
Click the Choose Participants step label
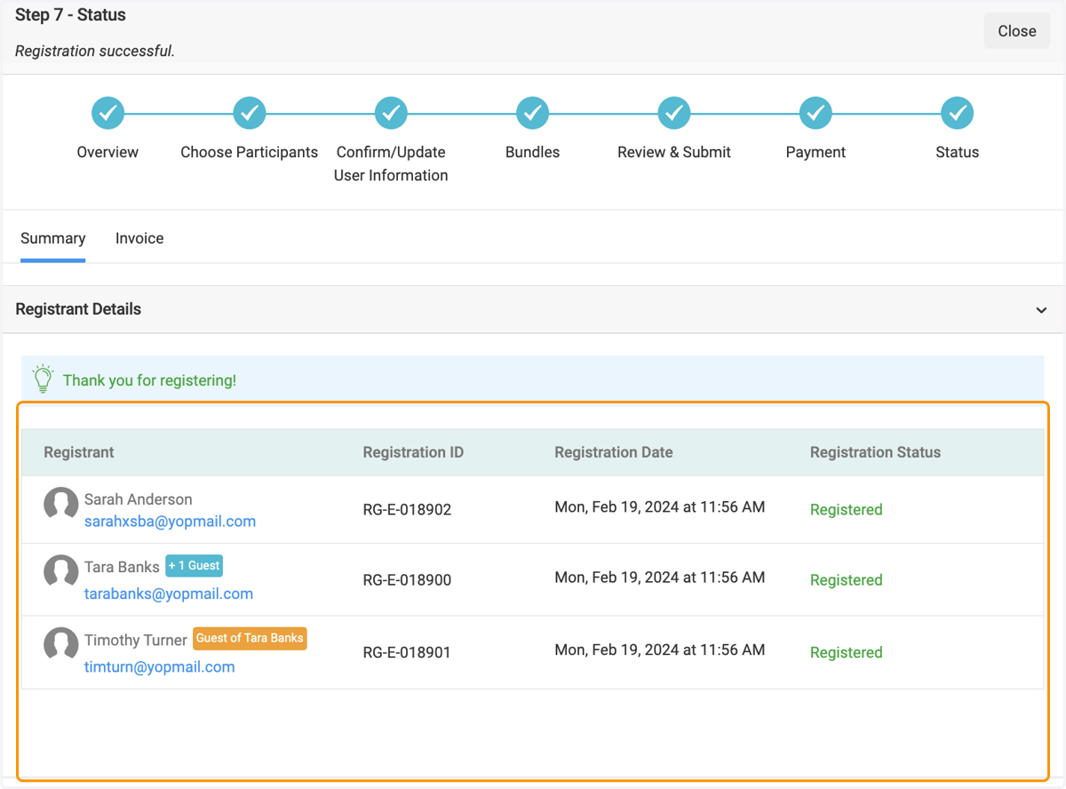coord(250,152)
